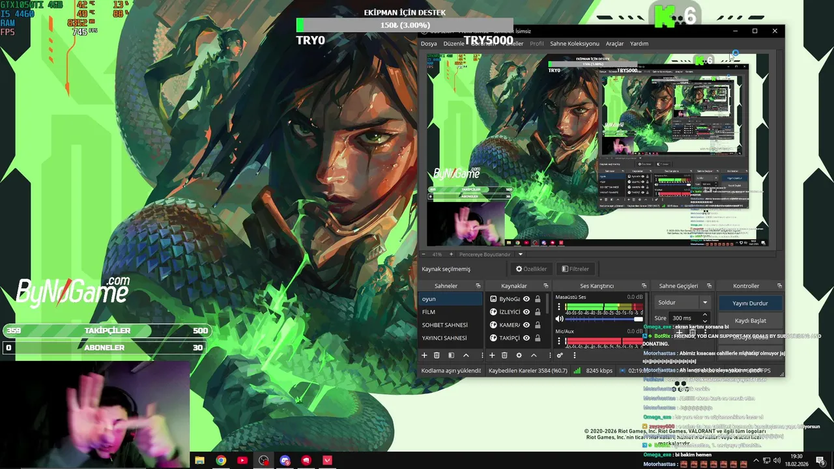834x469 pixels.
Task: Select the YAYINCI SAHNESİ scene
Action: (451, 338)
